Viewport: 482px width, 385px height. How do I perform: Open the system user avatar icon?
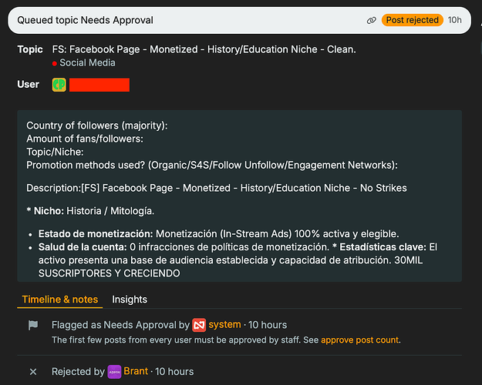point(199,325)
